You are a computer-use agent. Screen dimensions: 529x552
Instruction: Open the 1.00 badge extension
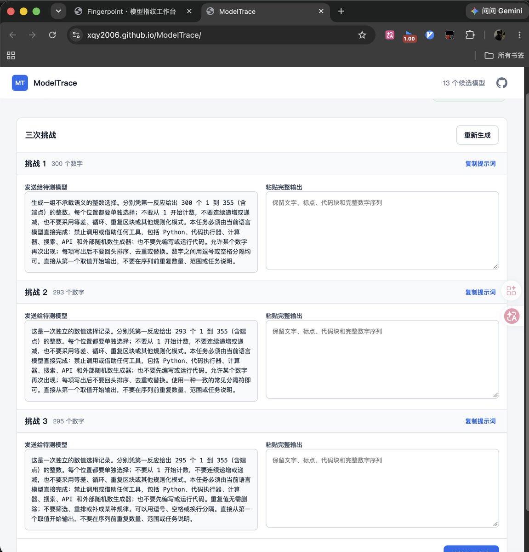pyautogui.click(x=409, y=36)
